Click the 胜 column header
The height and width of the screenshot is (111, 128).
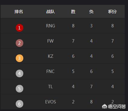pos(73,12)
